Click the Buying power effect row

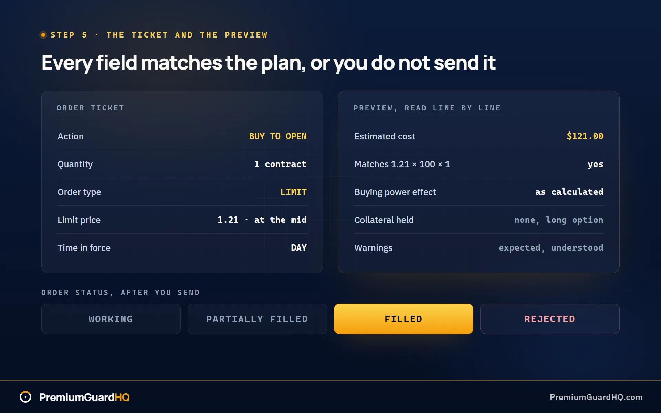click(479, 192)
